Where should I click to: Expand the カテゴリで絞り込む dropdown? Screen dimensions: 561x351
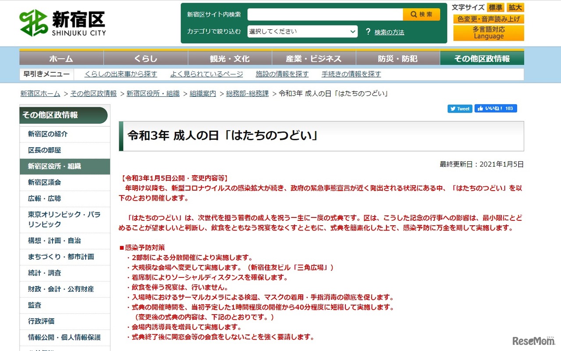[x=302, y=32]
